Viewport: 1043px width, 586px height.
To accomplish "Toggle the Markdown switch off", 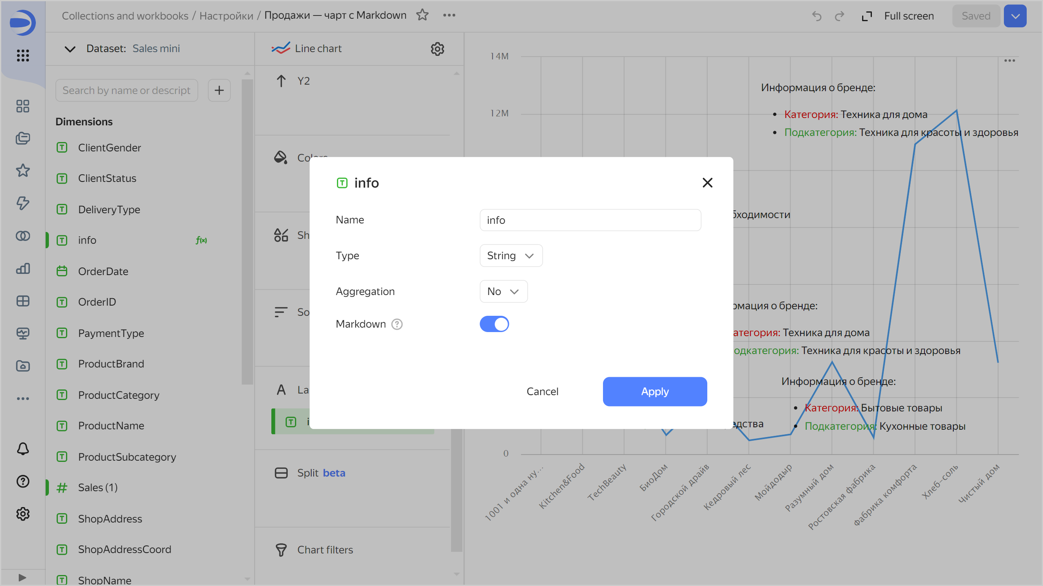I will [x=494, y=324].
